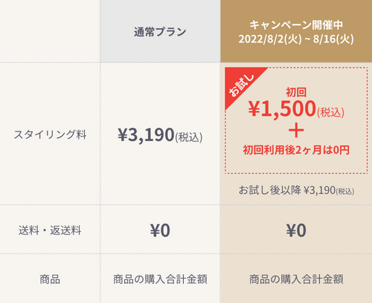Click ¥0 shipping under campaign plan
372x303 pixels.
point(296,230)
